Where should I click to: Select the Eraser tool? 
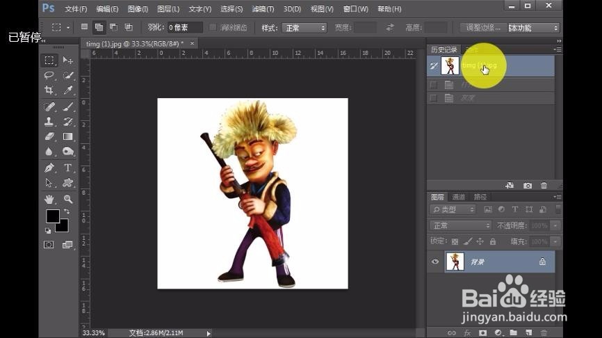[x=49, y=136]
